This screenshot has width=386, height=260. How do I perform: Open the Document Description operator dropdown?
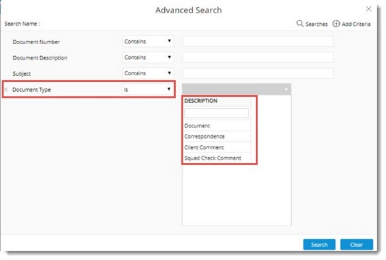pos(148,57)
